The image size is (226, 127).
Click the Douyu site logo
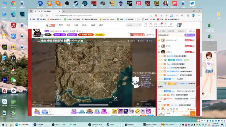pyautogui.click(x=50, y=25)
